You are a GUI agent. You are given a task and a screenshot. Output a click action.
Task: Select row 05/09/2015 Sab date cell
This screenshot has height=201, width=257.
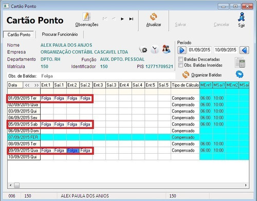(24, 124)
